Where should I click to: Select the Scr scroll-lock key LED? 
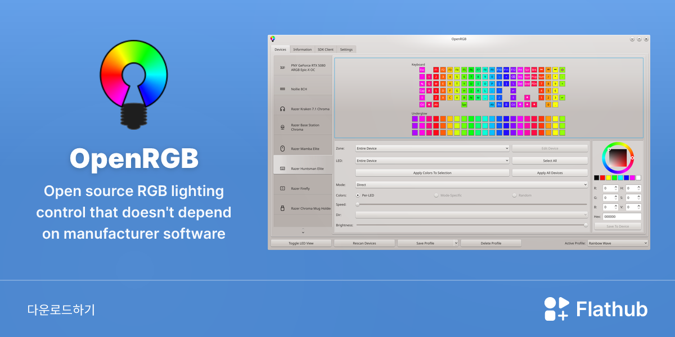click(527, 70)
